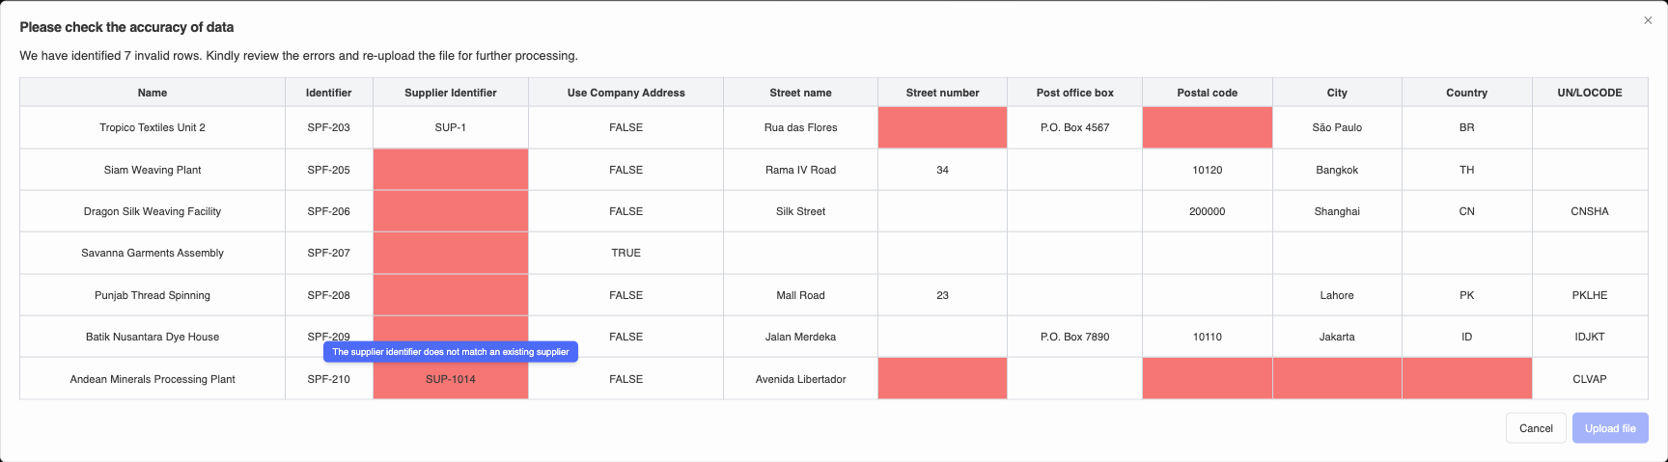Click the Upload file button

pyautogui.click(x=1610, y=428)
